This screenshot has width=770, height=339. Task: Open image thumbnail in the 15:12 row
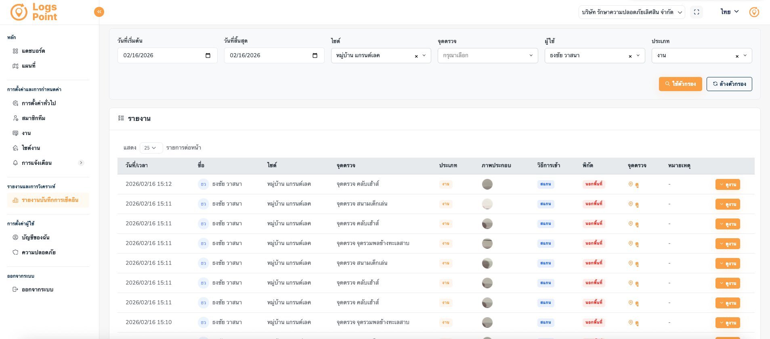tap(487, 184)
